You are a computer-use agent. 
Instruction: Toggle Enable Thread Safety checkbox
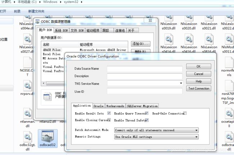pos(147,120)
